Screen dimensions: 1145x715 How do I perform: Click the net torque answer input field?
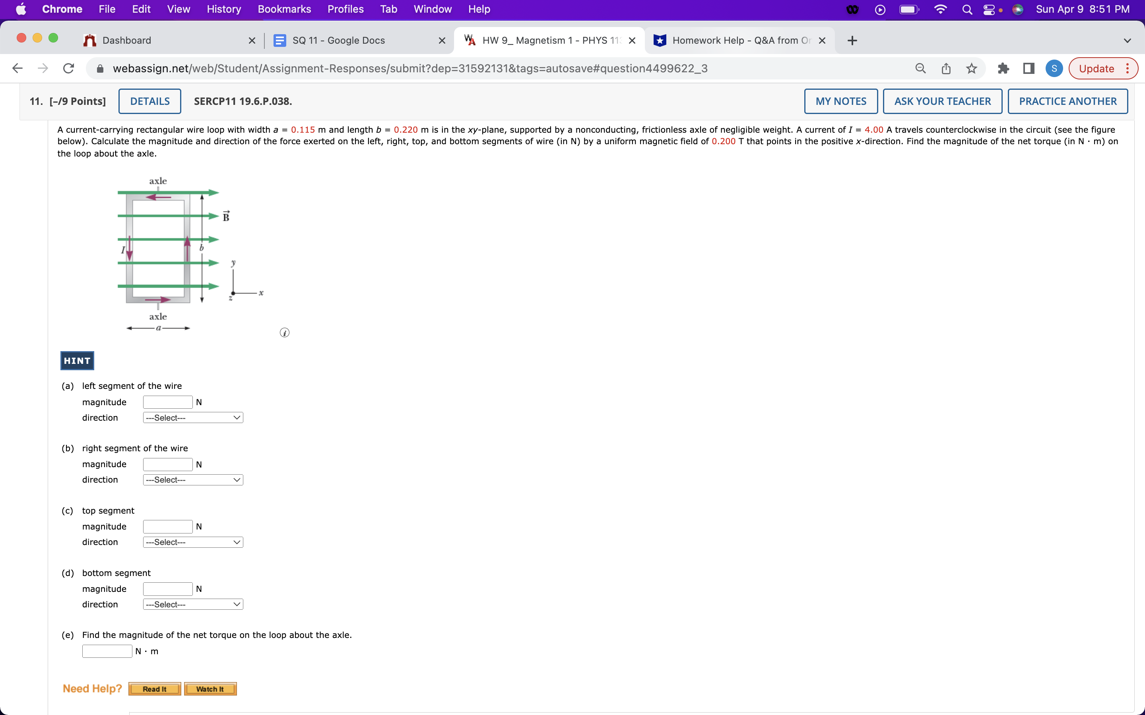pyautogui.click(x=107, y=651)
